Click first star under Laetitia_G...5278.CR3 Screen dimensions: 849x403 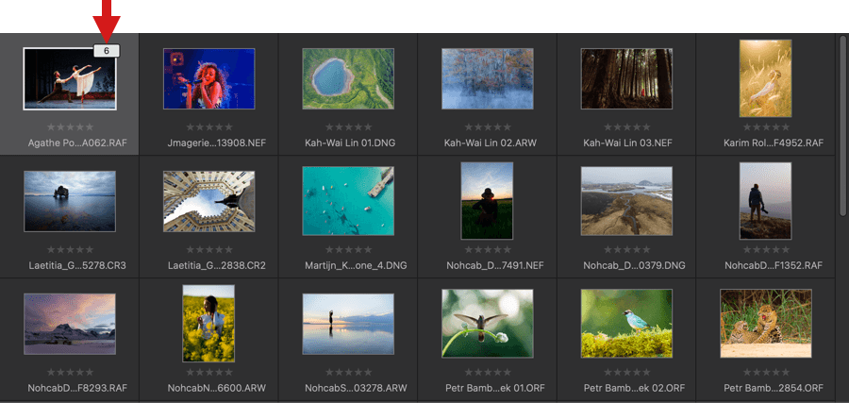click(52, 250)
